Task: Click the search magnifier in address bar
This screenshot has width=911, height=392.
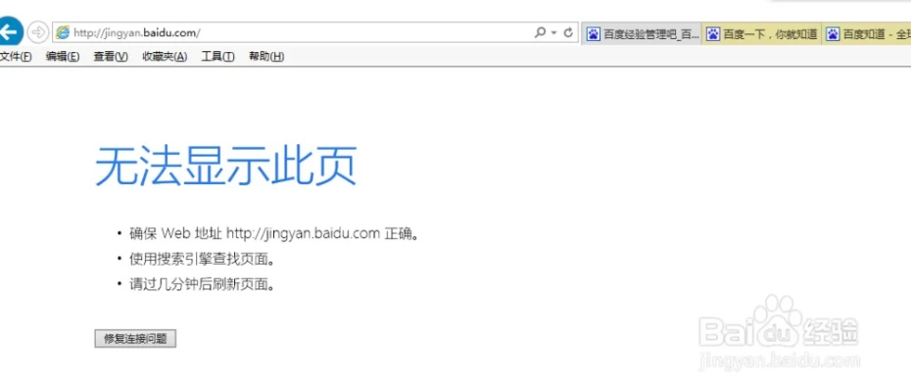Action: [541, 32]
